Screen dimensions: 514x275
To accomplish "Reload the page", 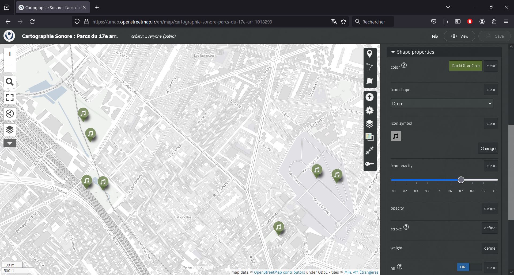I will [32, 22].
